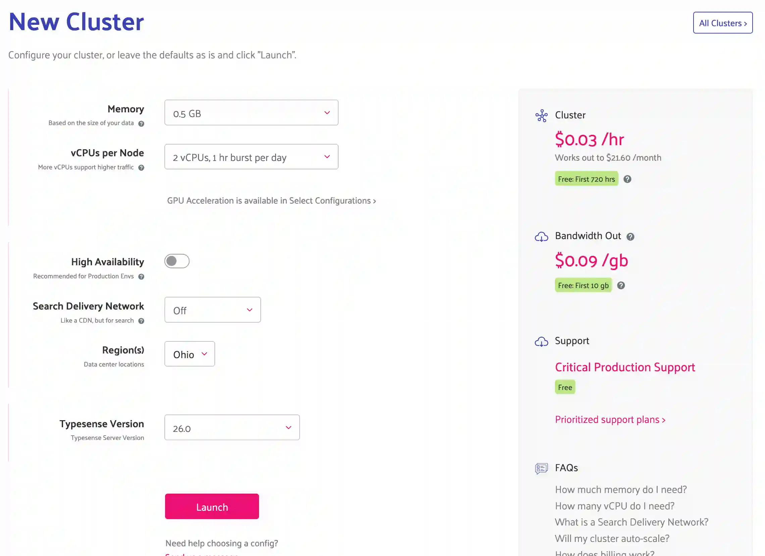Click the help icon beside vCPUs per Node
This screenshot has height=556, width=765.
click(141, 168)
